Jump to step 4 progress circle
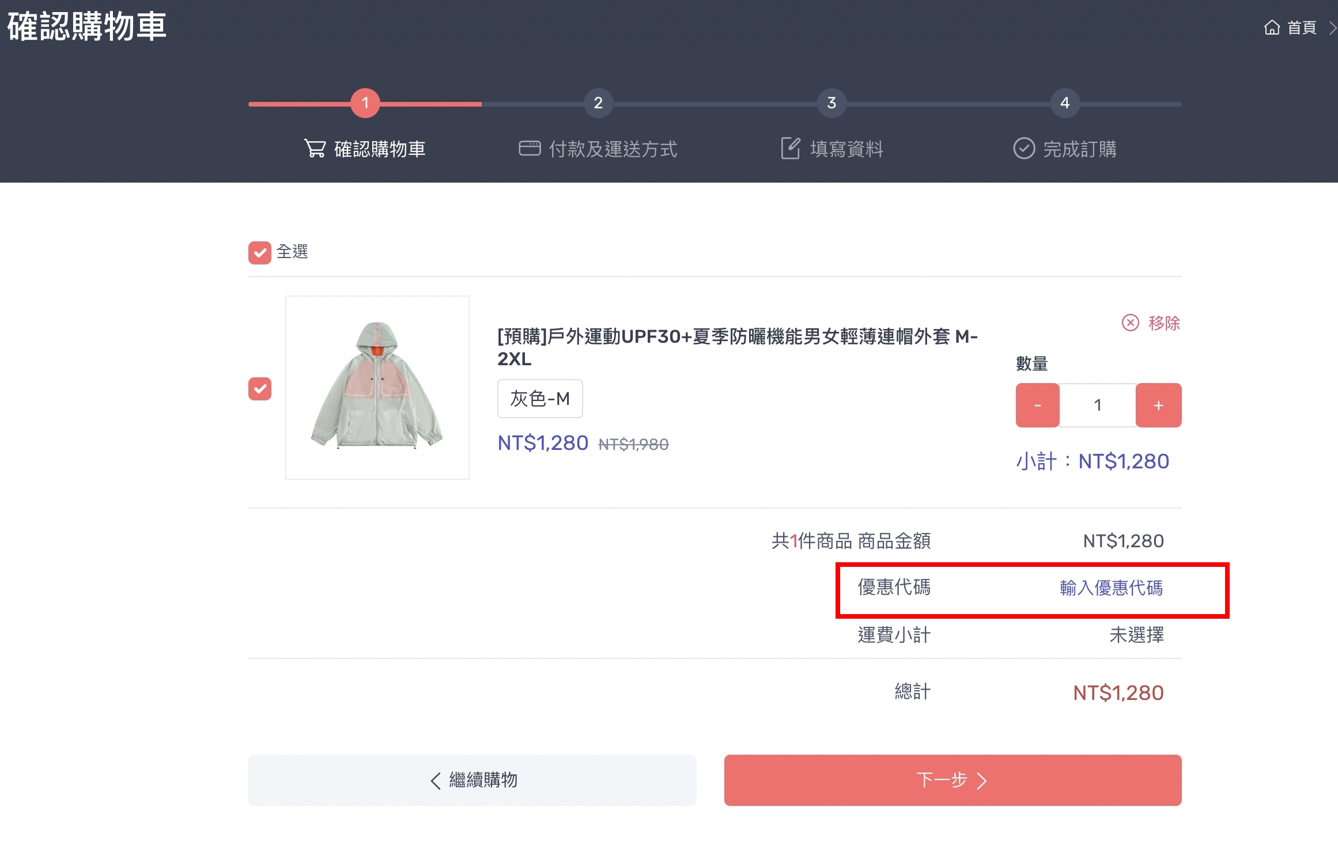 coord(1065,103)
